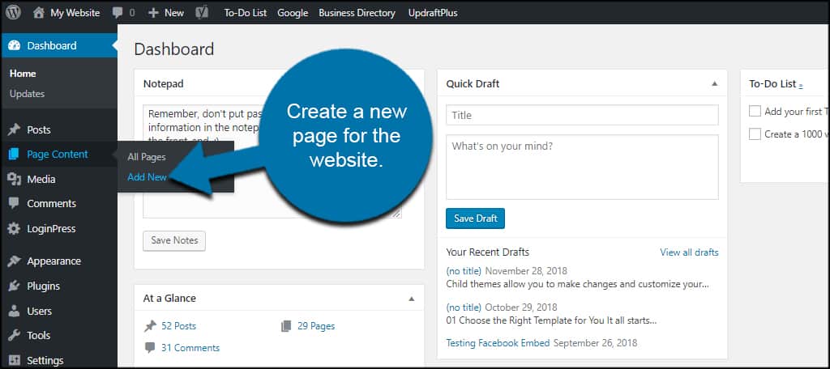The height and width of the screenshot is (369, 830).
Task: Click the Save Notes button
Action: pos(174,240)
